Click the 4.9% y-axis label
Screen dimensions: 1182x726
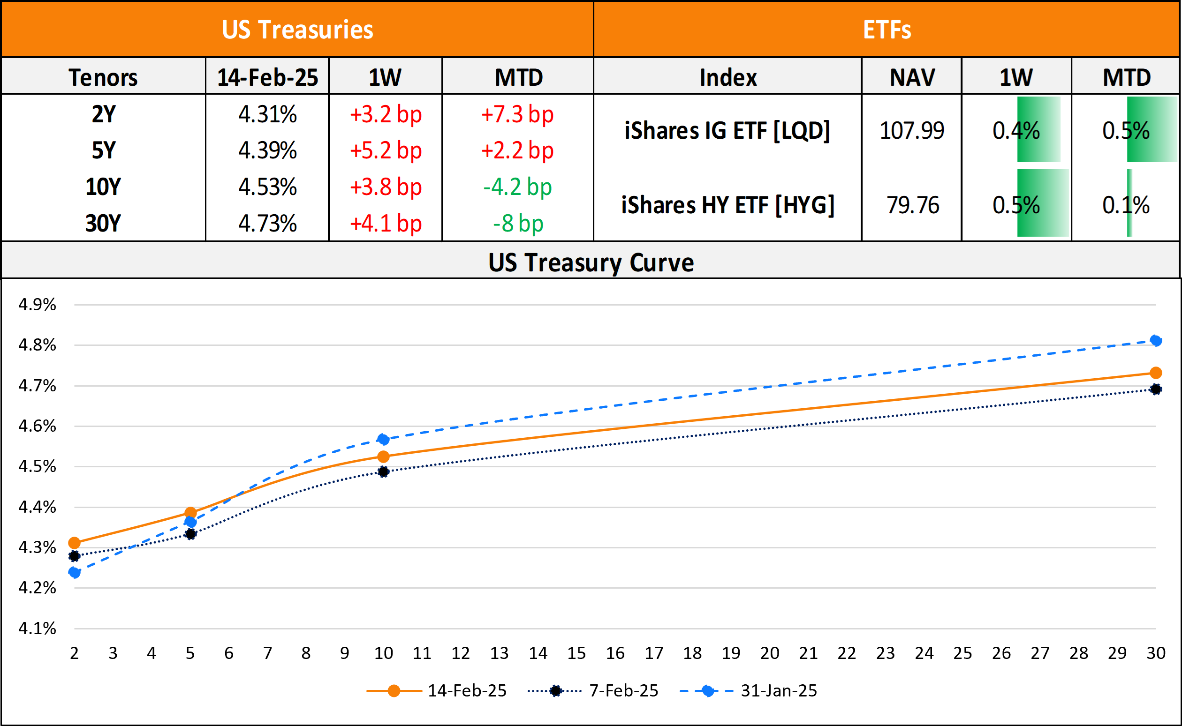37,305
